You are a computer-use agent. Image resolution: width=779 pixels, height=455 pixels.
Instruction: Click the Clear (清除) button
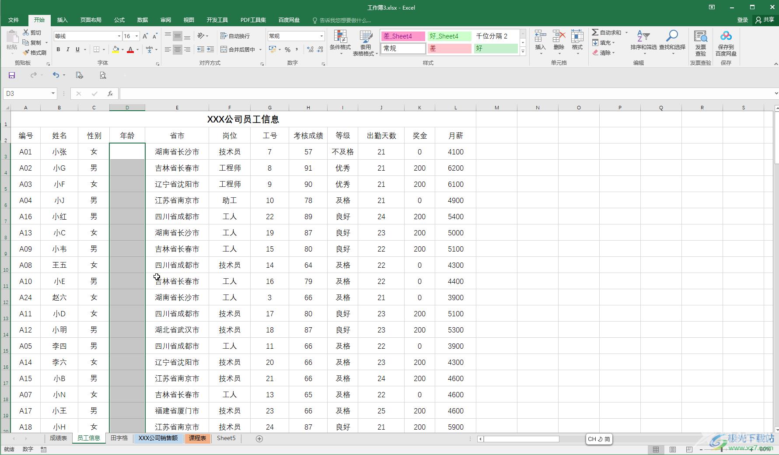tap(604, 52)
